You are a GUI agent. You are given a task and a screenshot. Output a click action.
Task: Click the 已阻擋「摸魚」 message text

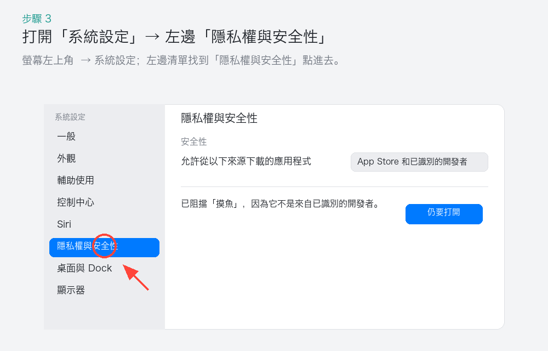[x=281, y=203]
